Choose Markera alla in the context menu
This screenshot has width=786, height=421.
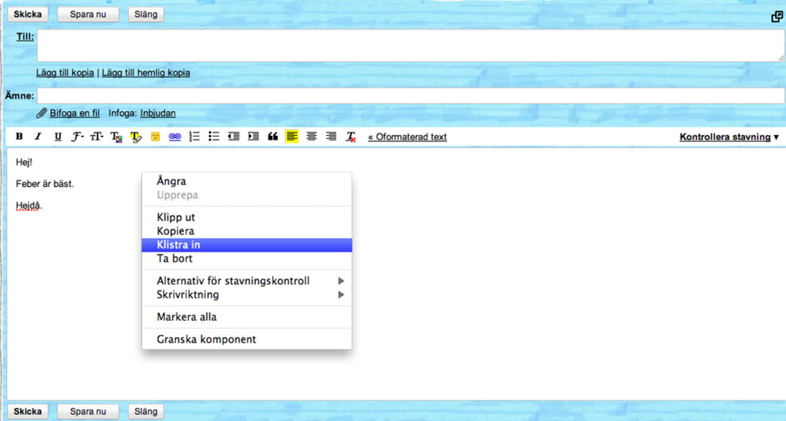click(x=185, y=317)
